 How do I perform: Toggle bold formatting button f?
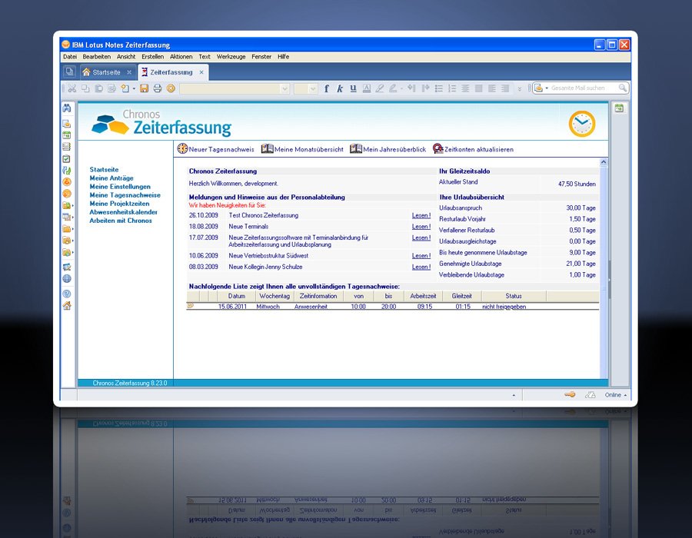327,88
